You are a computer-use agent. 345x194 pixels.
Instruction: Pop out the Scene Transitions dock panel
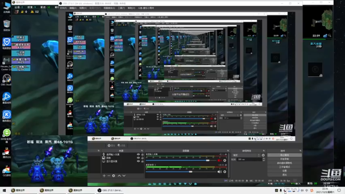(x=263, y=150)
